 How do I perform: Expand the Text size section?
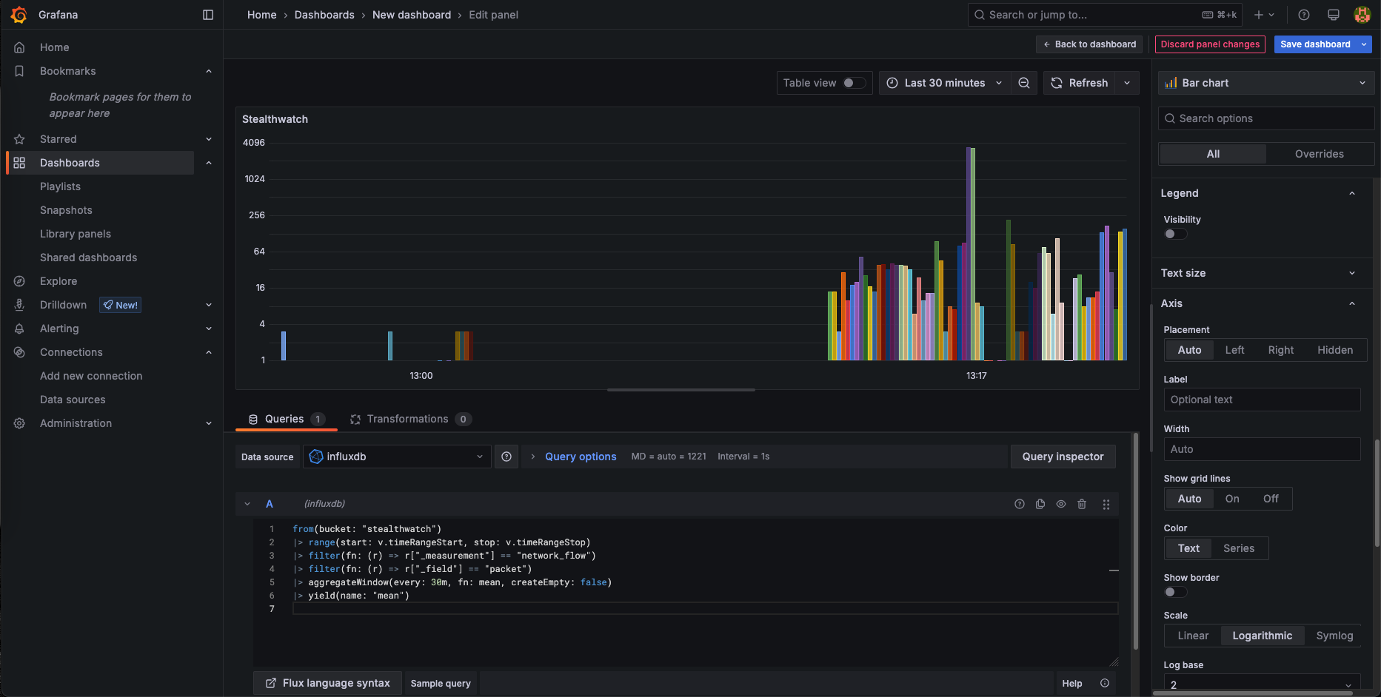tap(1259, 273)
